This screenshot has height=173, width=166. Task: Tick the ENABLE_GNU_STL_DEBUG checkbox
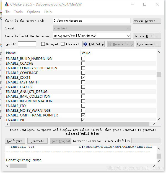[83, 91]
